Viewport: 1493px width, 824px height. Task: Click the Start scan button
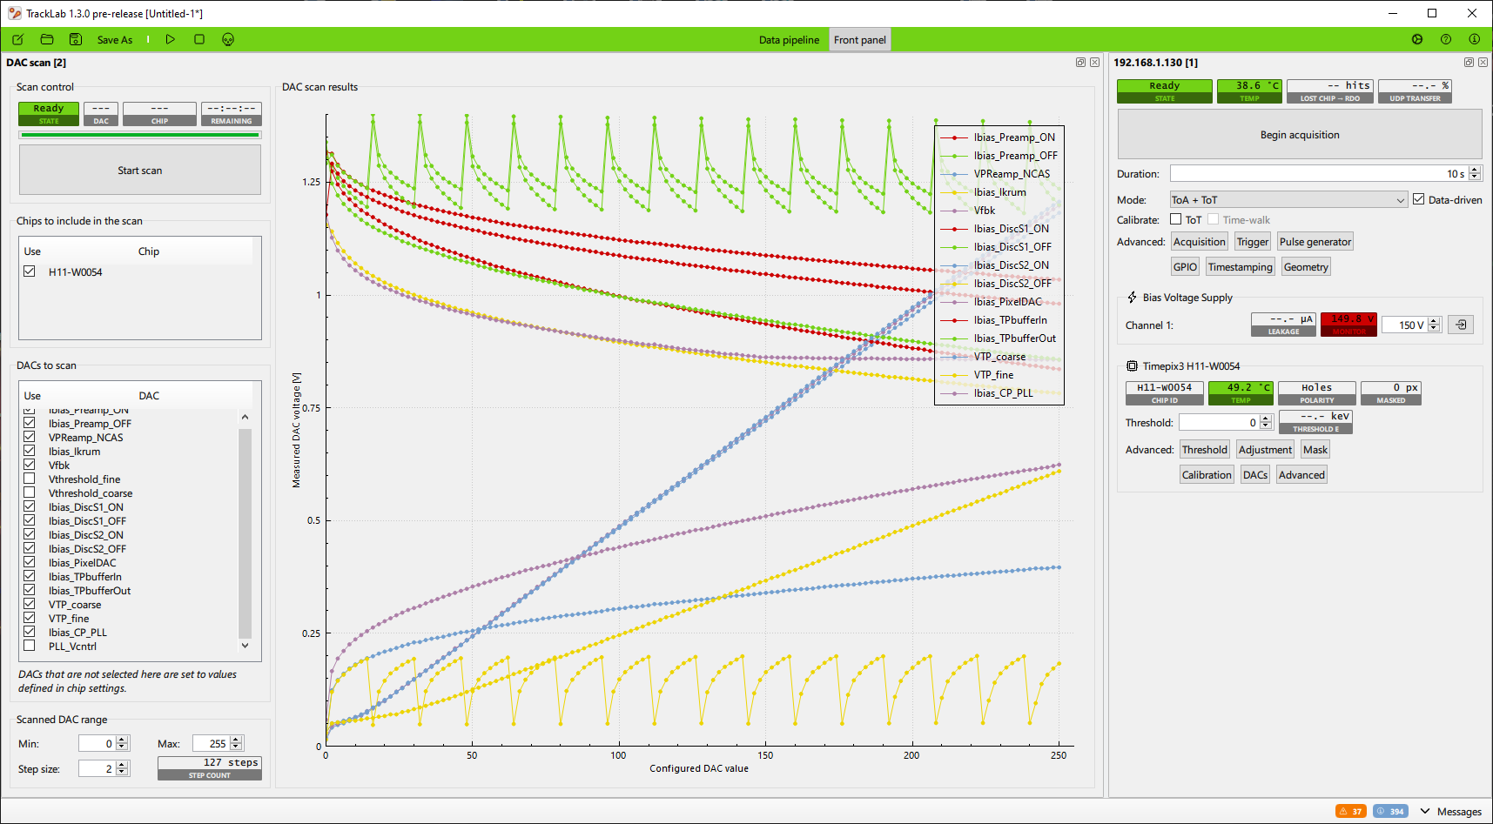pyautogui.click(x=140, y=171)
